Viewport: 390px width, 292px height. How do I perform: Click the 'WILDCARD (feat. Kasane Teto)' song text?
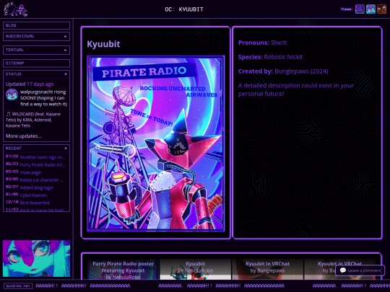click(33, 120)
